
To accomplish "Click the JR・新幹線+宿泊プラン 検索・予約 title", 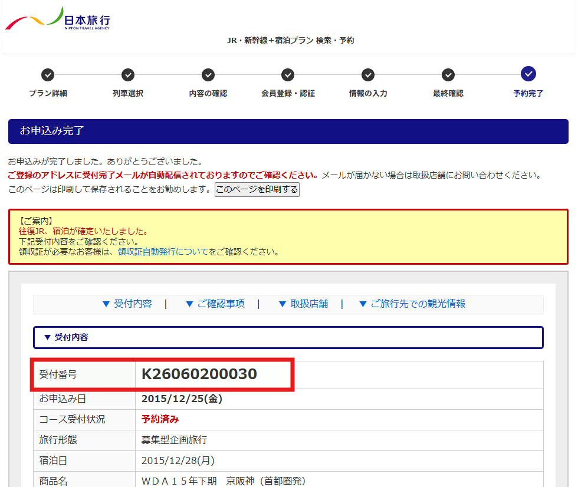I will click(x=290, y=41).
